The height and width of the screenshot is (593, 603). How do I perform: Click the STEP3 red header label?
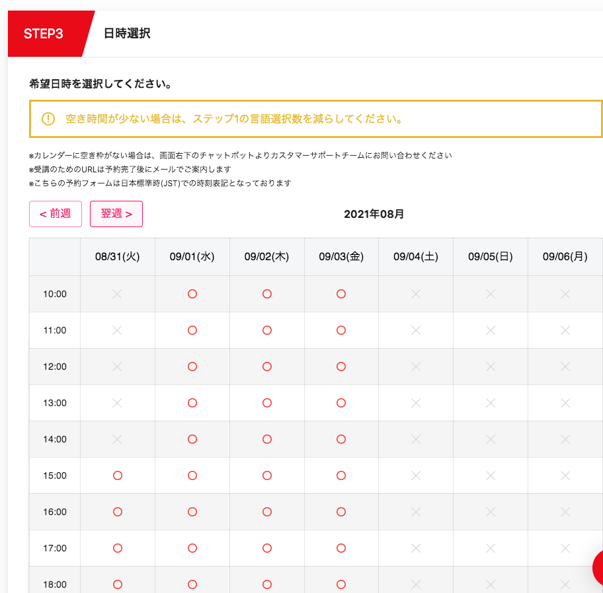pyautogui.click(x=44, y=34)
